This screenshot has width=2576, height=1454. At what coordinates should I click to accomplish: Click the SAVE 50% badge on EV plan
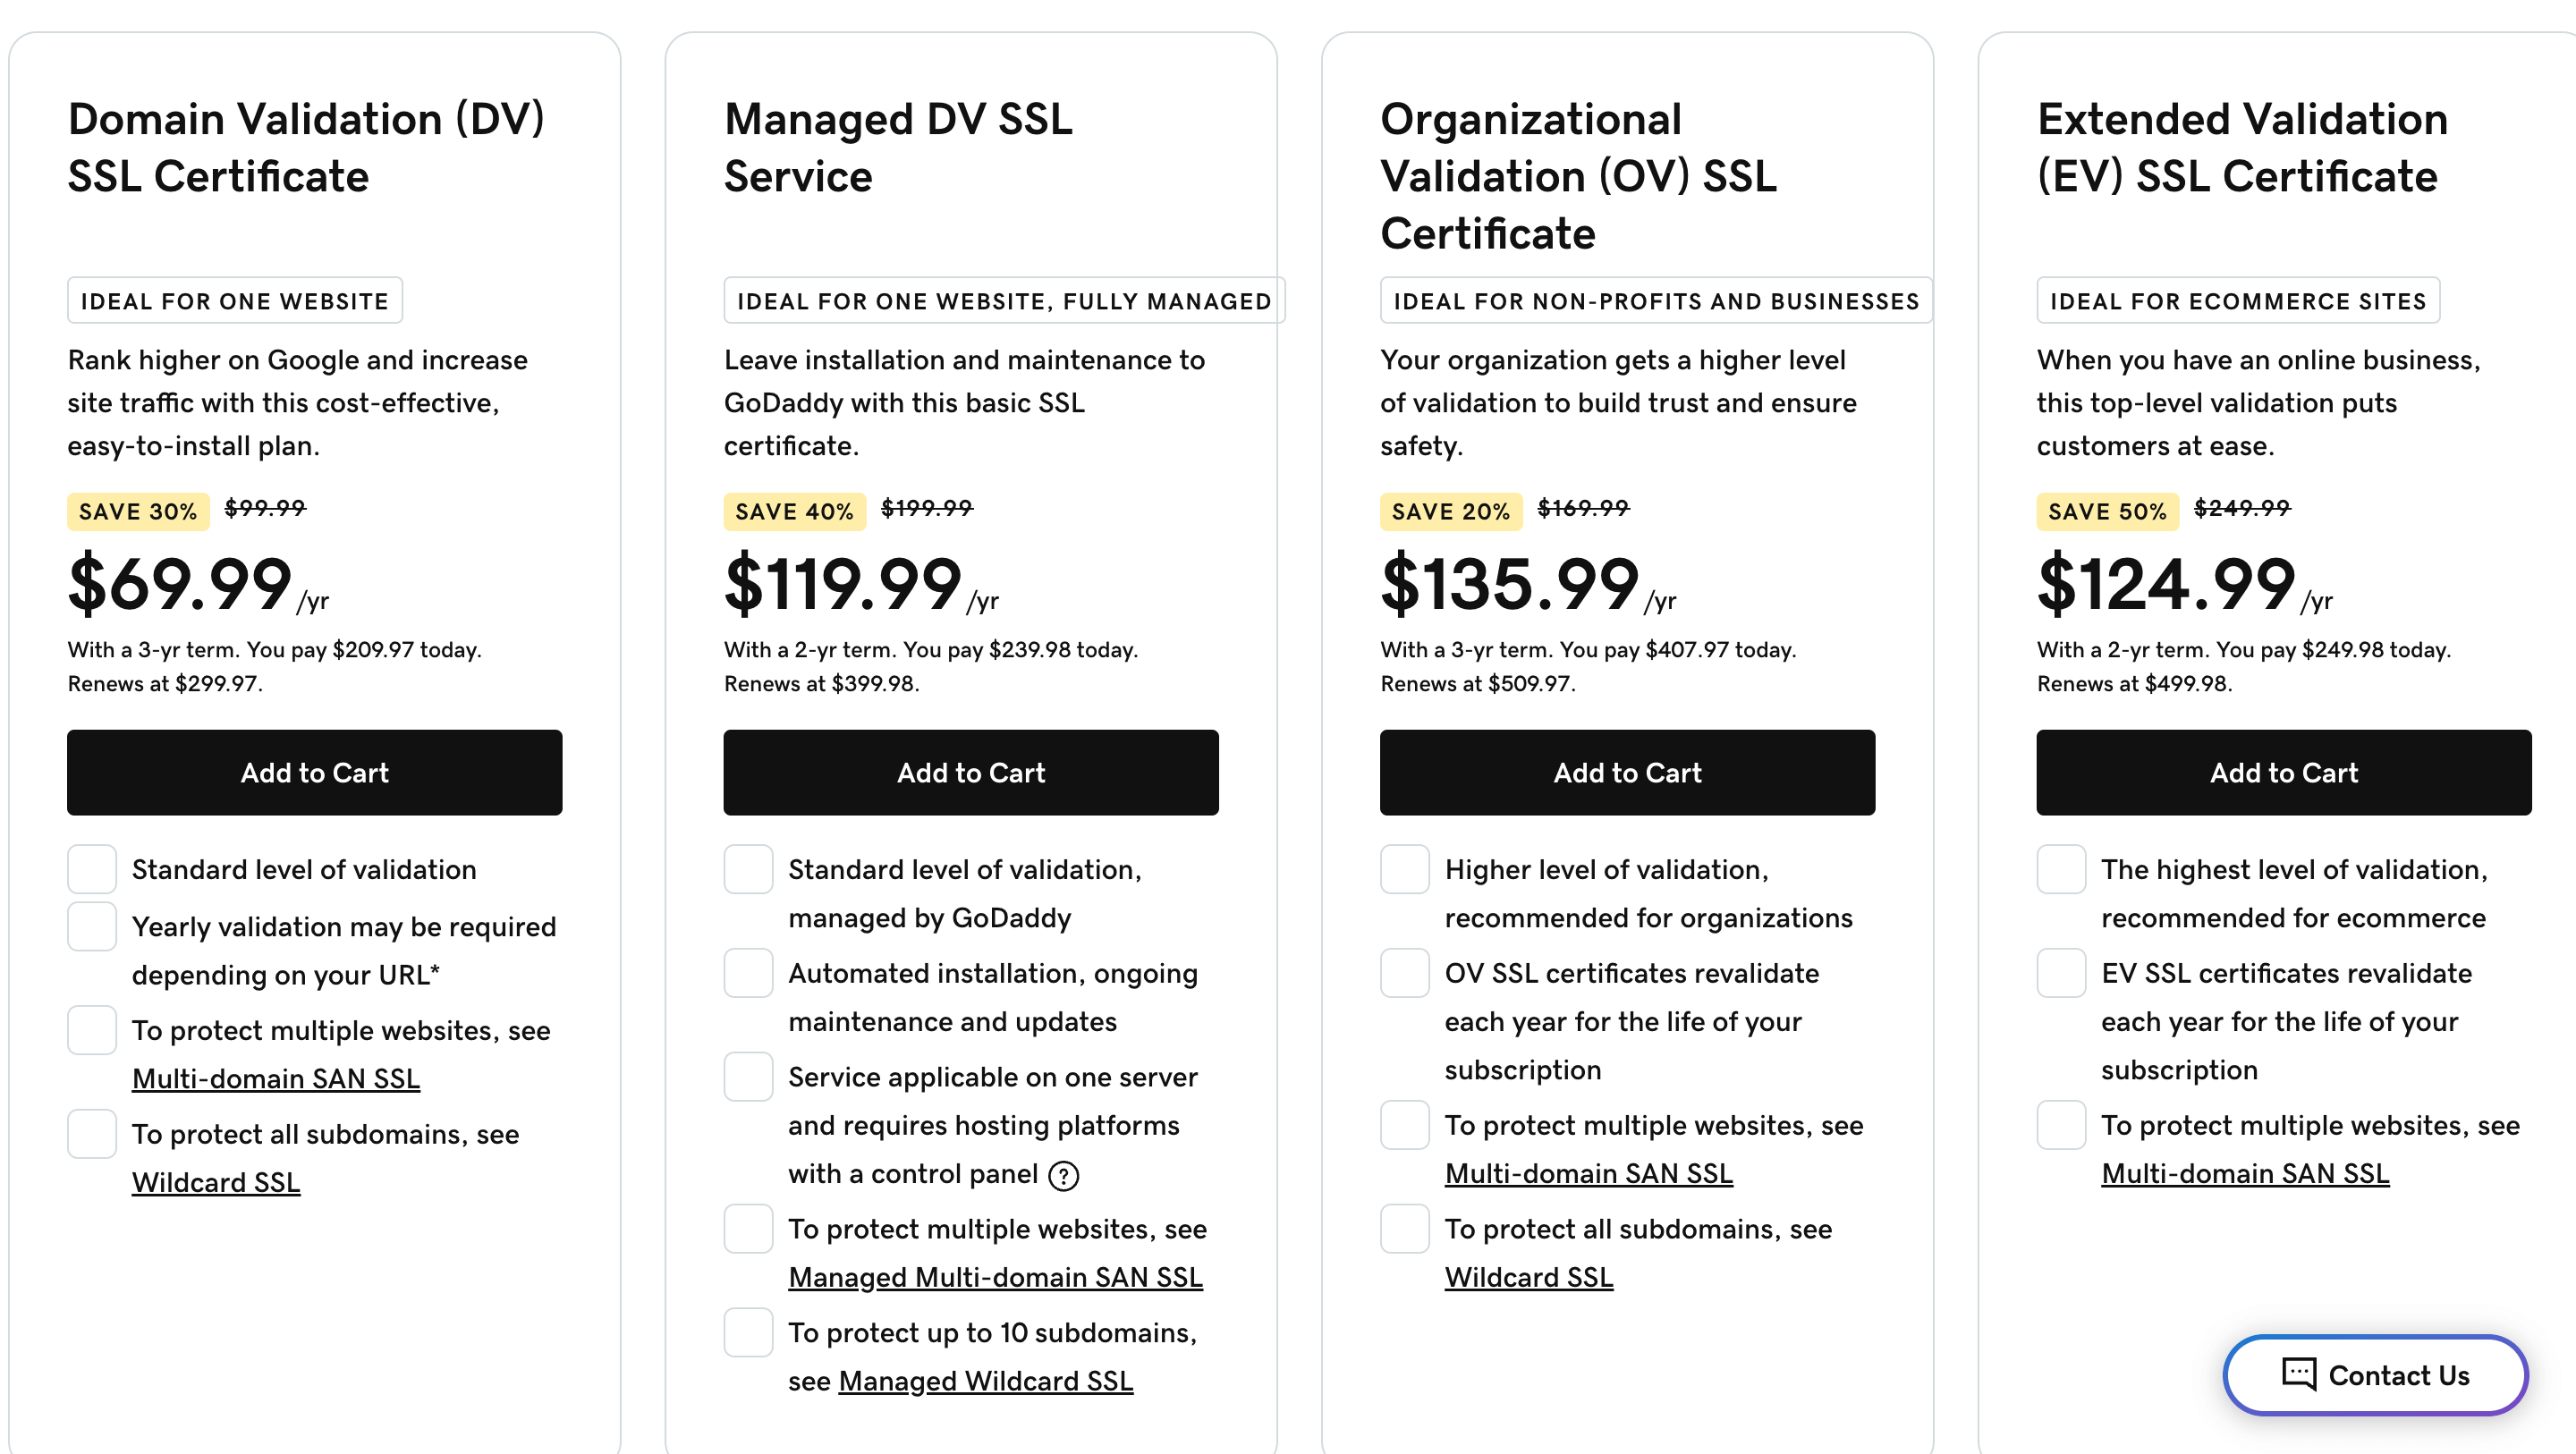coord(2107,512)
